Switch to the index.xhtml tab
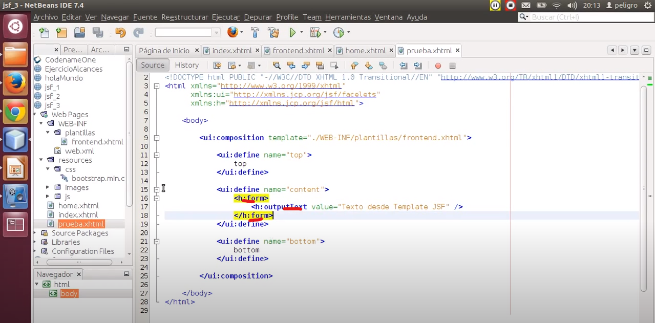Viewport: 655px width, 323px height. [x=232, y=51]
